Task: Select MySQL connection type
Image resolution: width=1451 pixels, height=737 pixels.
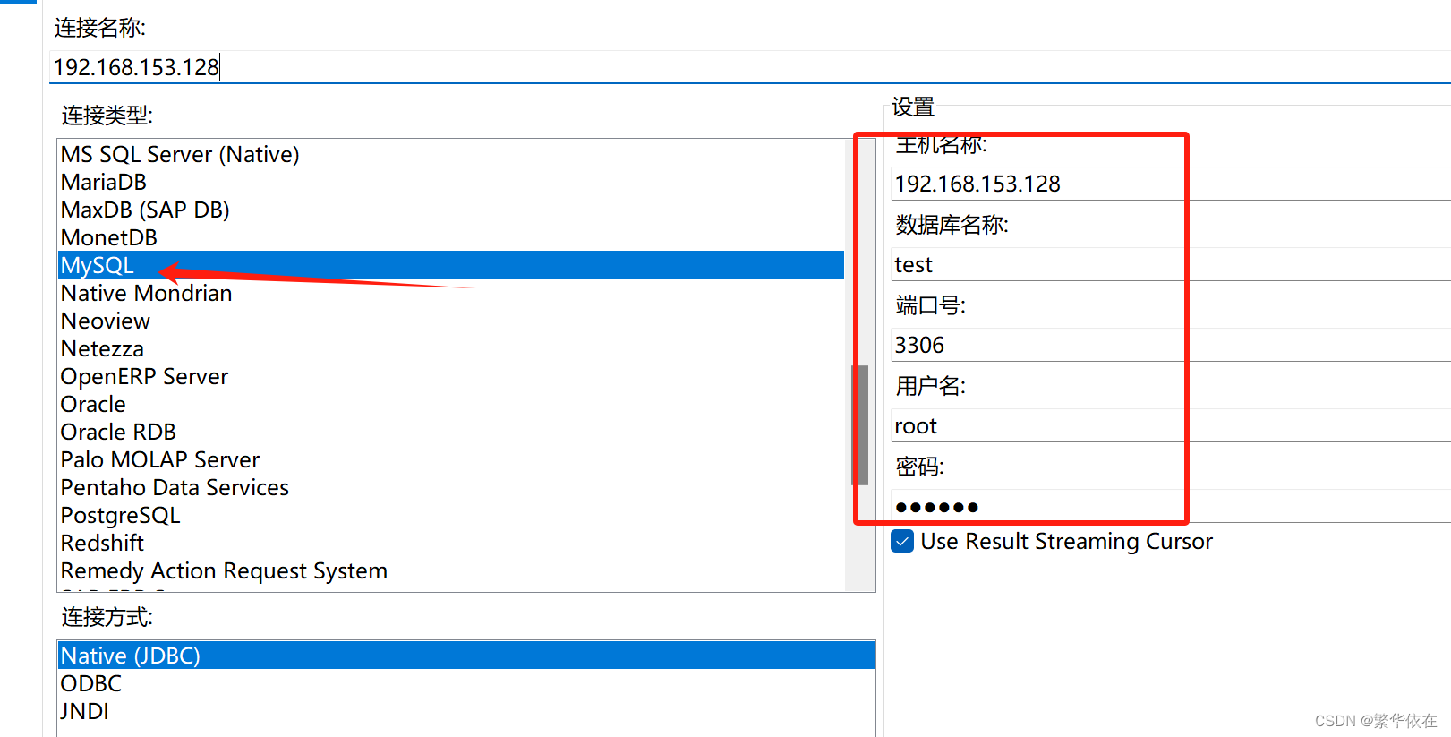Action: click(451, 265)
